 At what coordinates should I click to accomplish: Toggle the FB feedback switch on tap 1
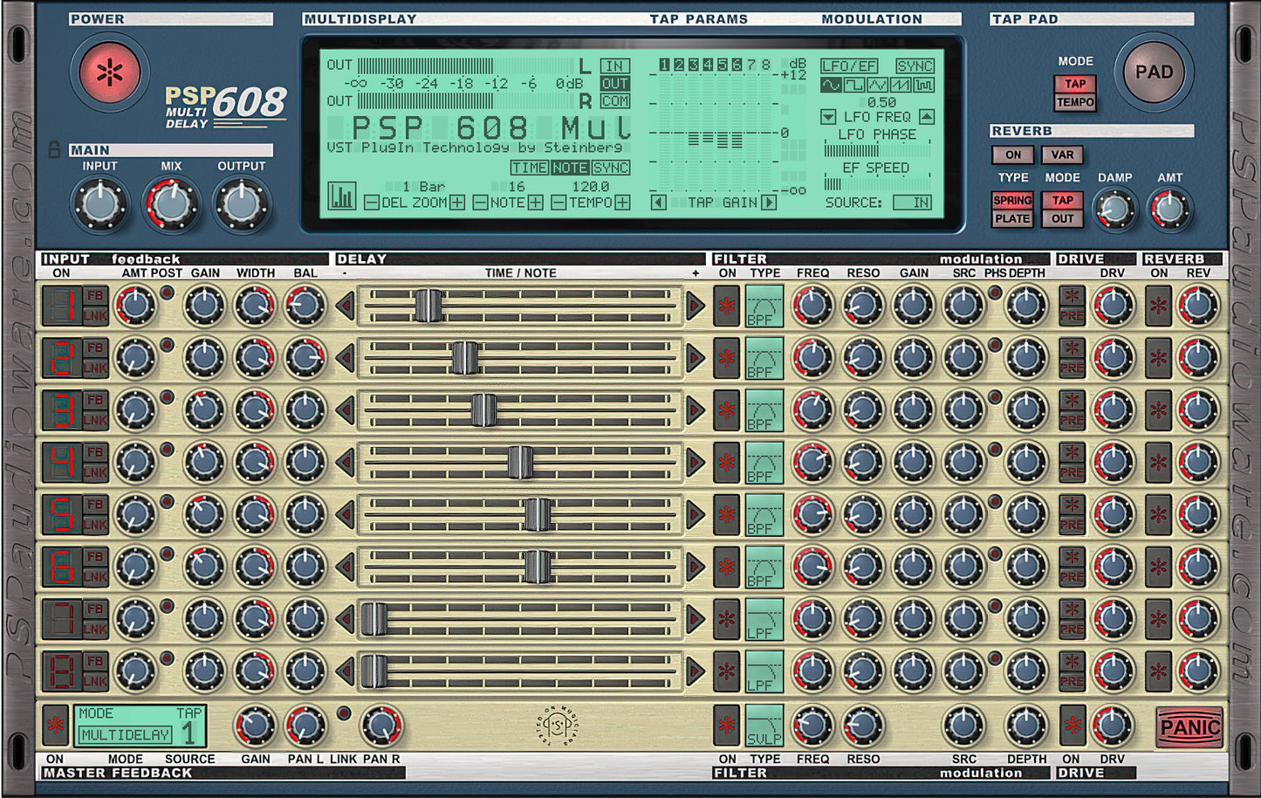click(x=96, y=297)
